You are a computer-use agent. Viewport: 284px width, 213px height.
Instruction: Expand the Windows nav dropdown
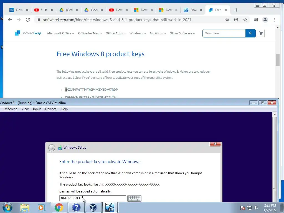138,33
